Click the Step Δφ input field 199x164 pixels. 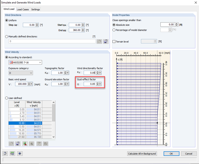click(x=29, y=25)
